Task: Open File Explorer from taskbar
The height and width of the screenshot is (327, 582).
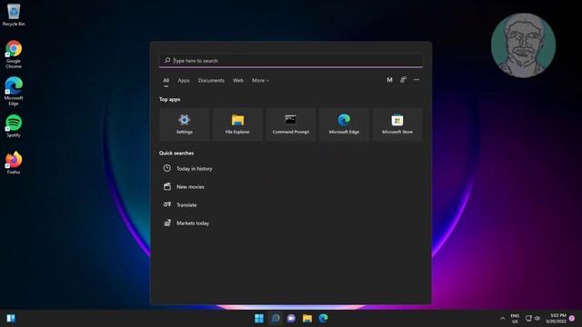Action: click(x=307, y=318)
